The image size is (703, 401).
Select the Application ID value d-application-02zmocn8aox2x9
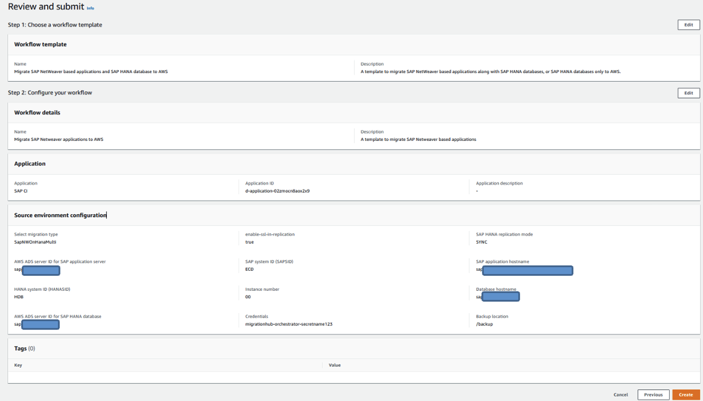pyautogui.click(x=277, y=191)
